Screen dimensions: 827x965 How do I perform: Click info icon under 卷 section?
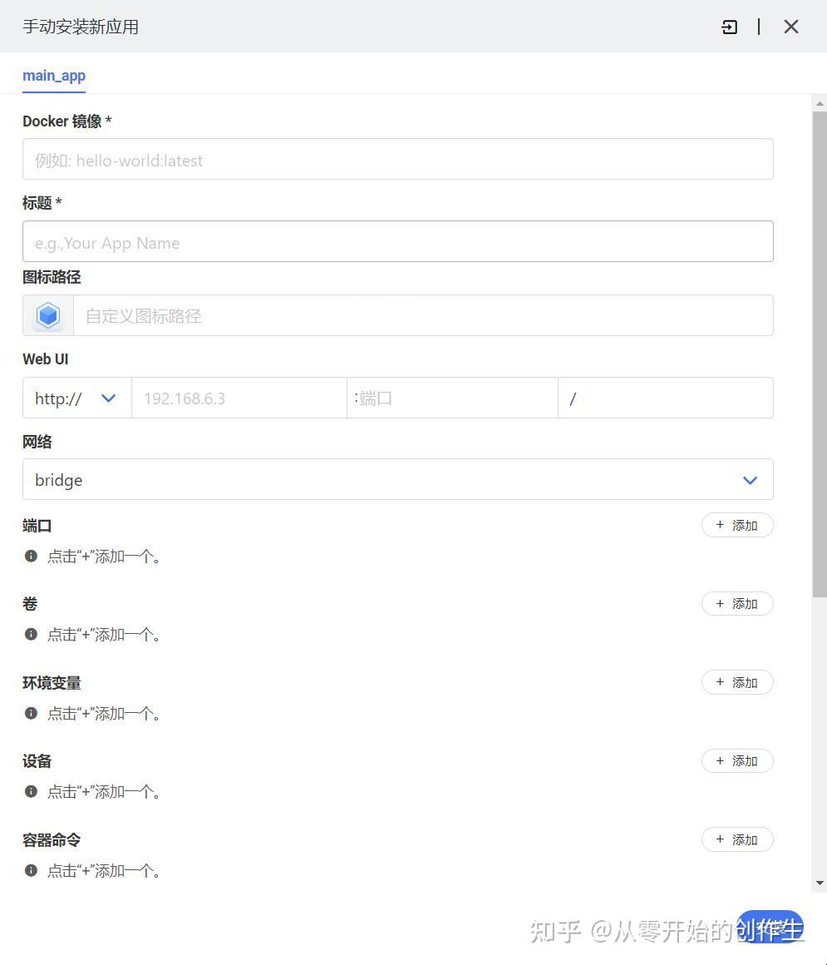pos(31,634)
